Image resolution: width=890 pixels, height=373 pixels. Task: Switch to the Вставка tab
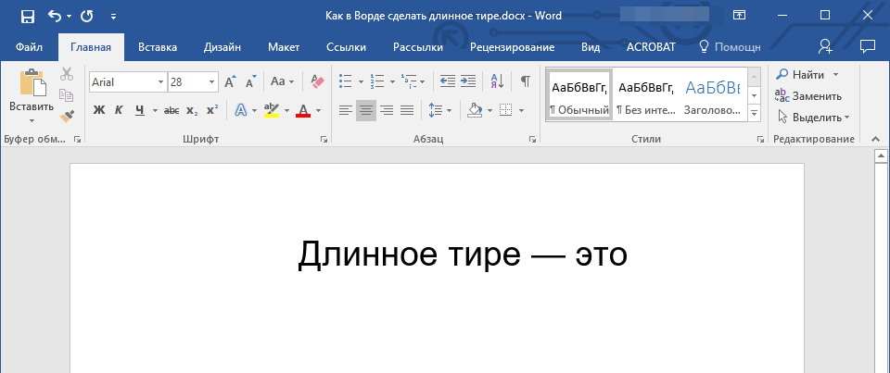pyautogui.click(x=158, y=46)
